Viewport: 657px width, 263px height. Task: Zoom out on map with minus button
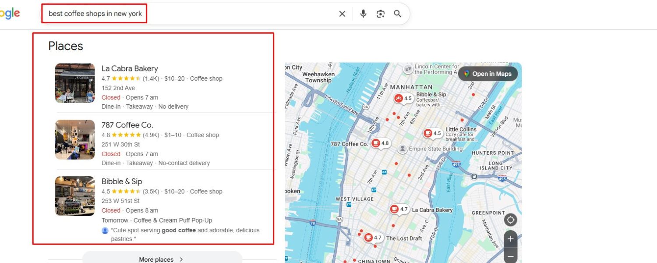coord(510,256)
